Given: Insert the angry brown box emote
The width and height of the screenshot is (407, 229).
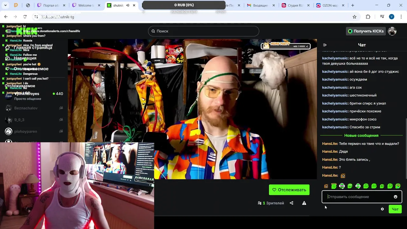Looking at the screenshot, I should click(326, 186).
